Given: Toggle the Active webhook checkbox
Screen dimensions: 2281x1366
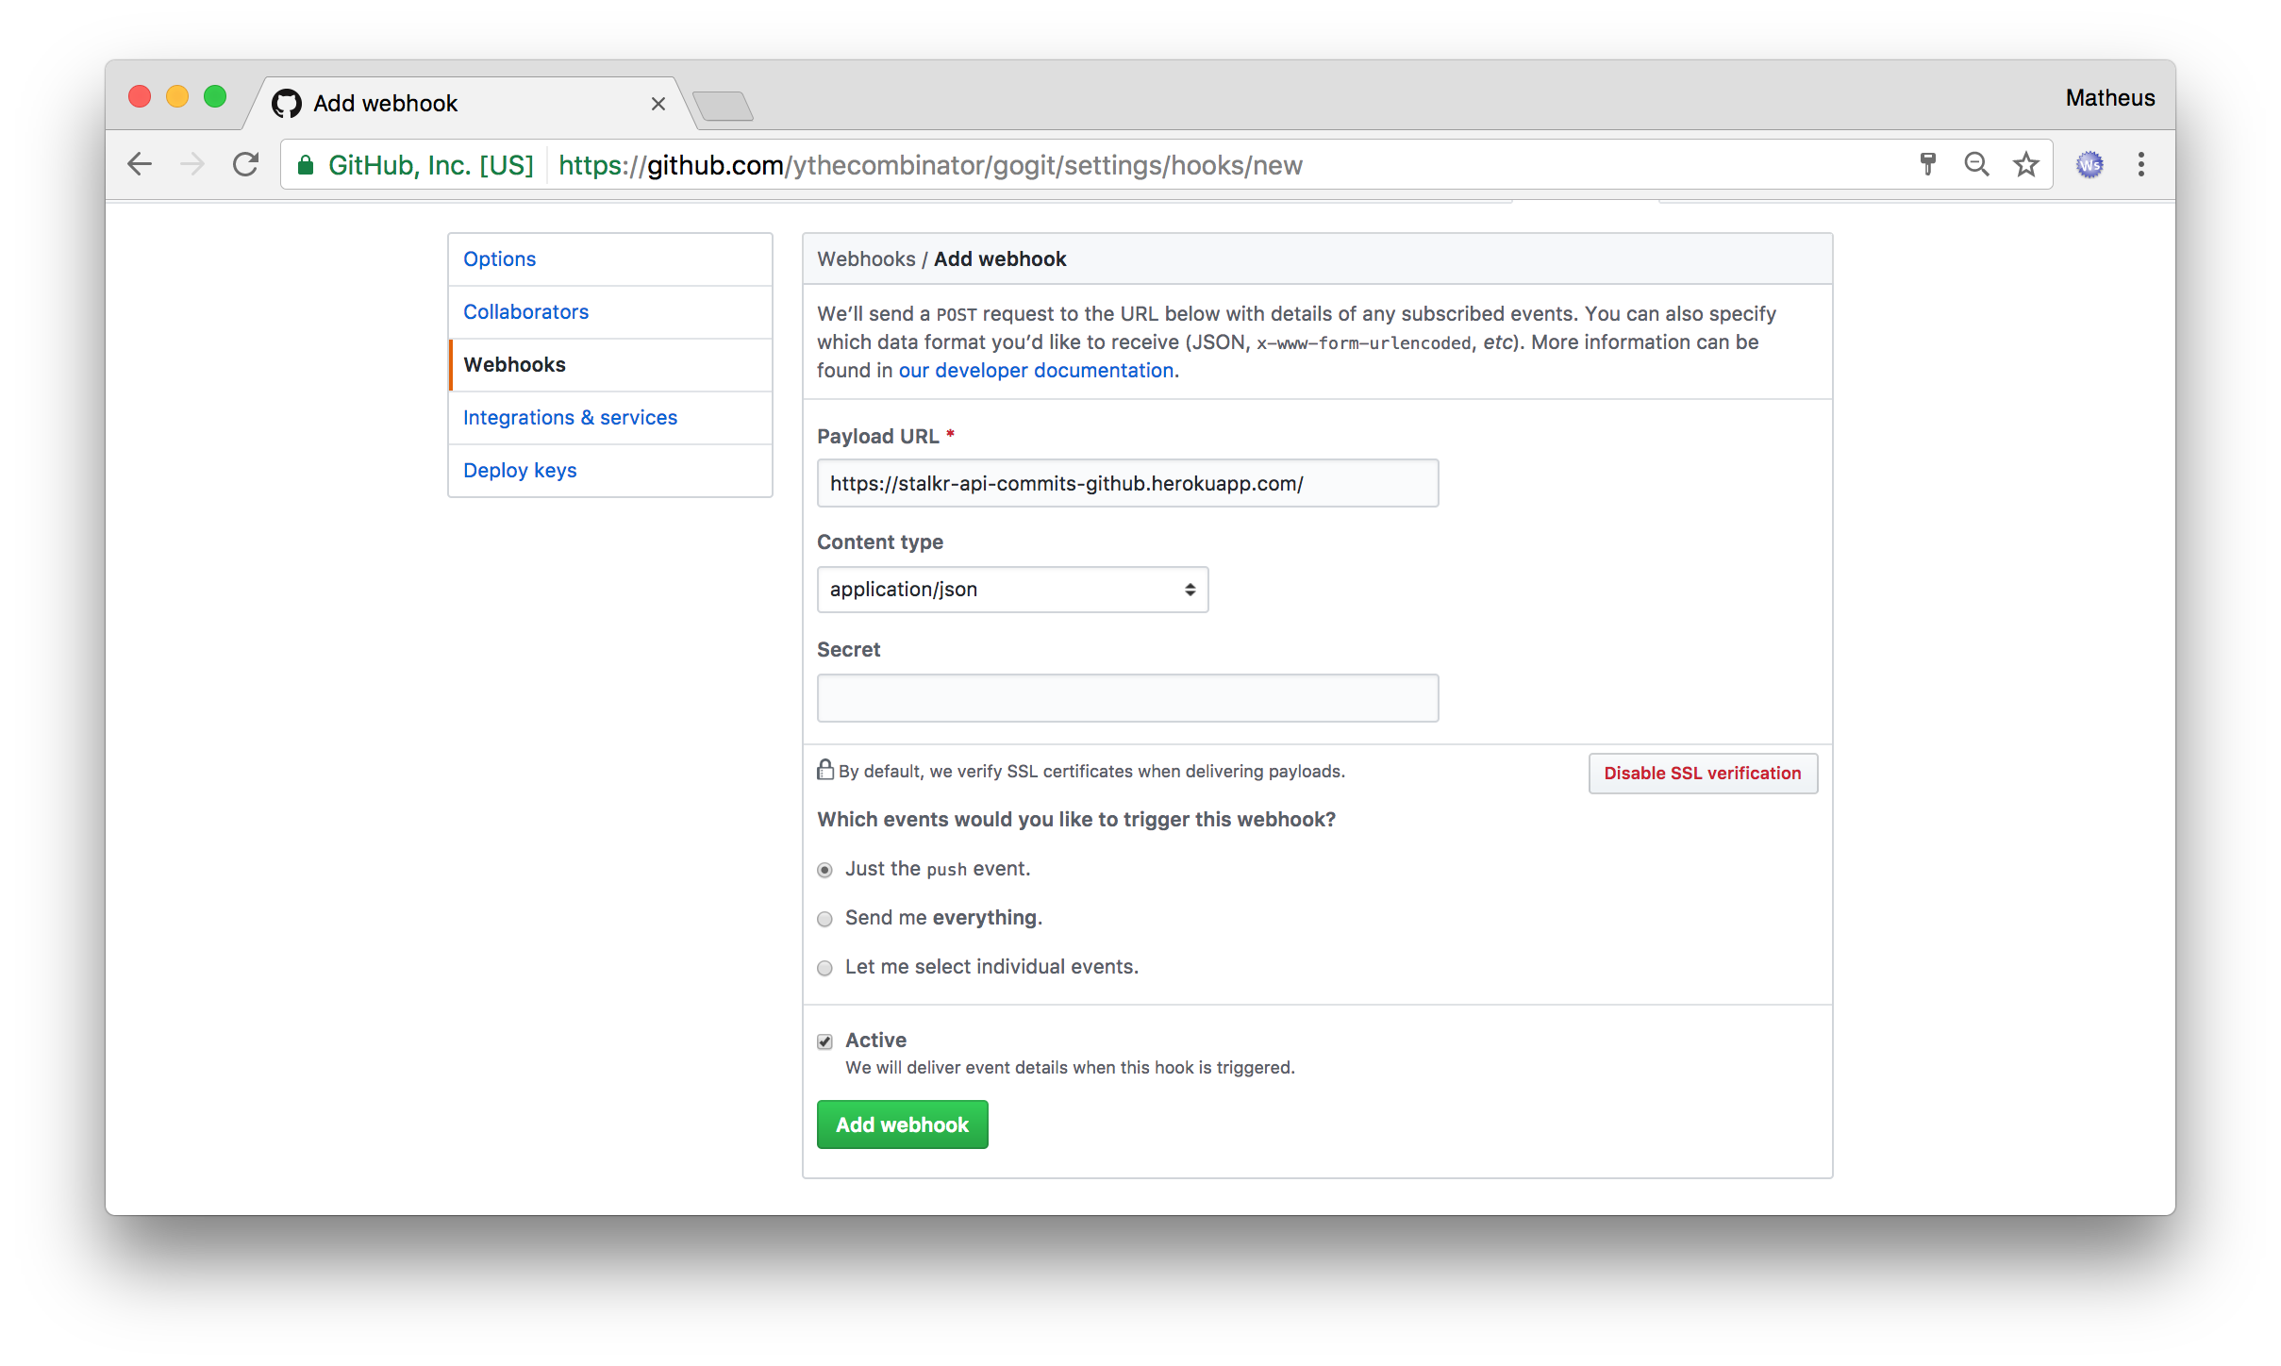Looking at the screenshot, I should point(823,1041).
